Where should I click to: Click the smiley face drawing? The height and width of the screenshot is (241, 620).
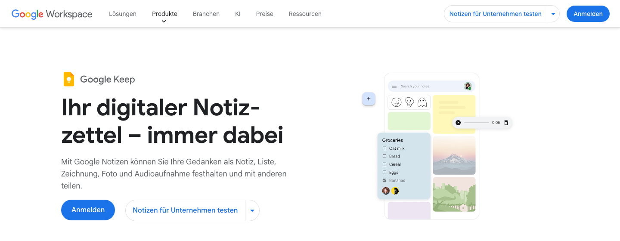(397, 102)
